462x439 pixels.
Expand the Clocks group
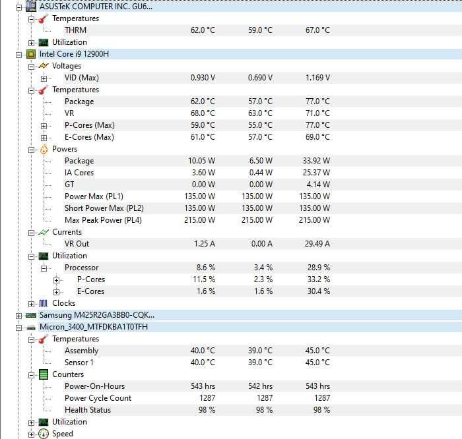point(31,304)
